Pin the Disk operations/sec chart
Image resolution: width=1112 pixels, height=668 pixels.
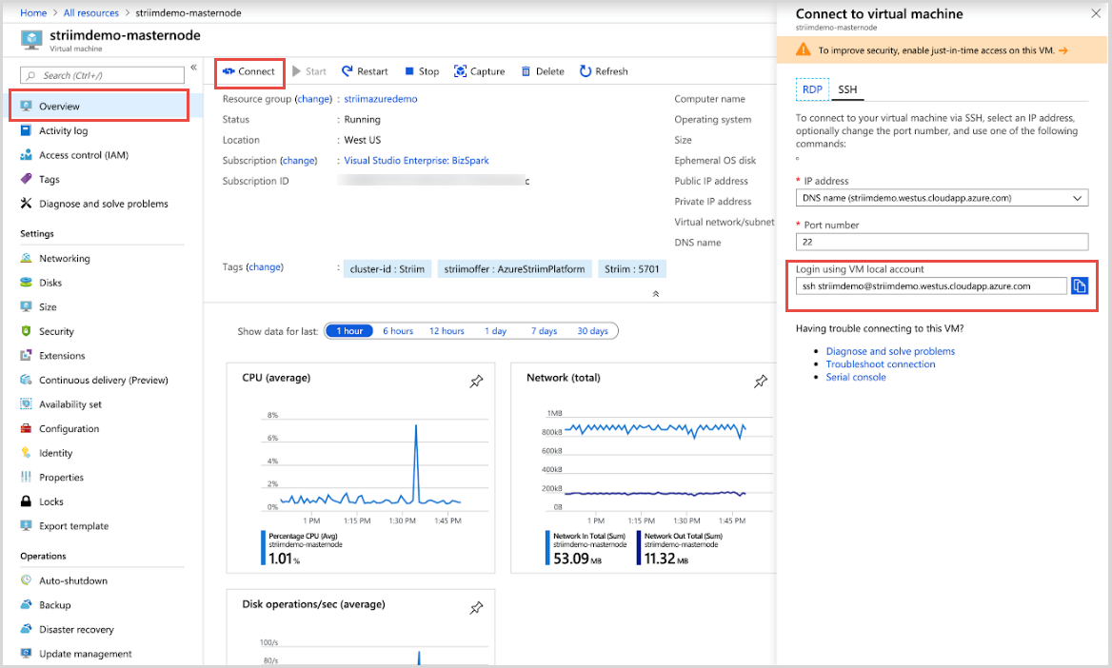coord(477,608)
